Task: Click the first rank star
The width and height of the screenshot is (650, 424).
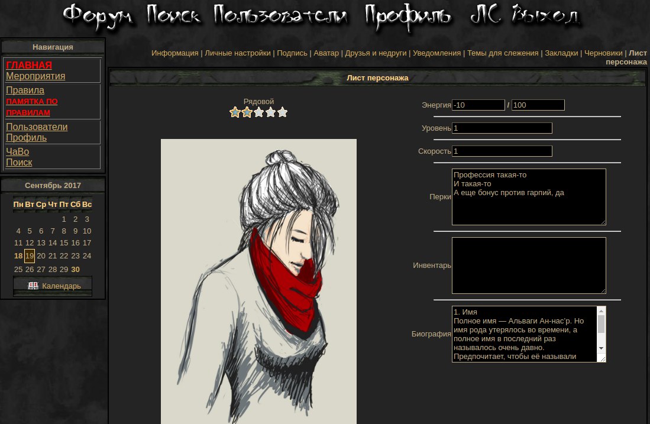Action: (235, 112)
